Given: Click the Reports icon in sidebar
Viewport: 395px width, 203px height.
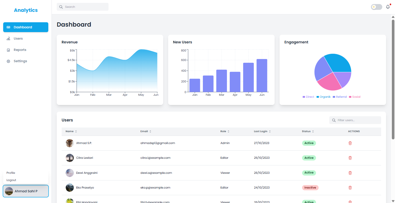Looking at the screenshot, I should [8, 50].
